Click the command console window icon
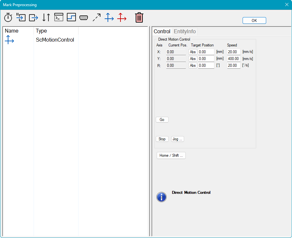Image resolution: width=292 pixels, height=238 pixels. (59, 17)
